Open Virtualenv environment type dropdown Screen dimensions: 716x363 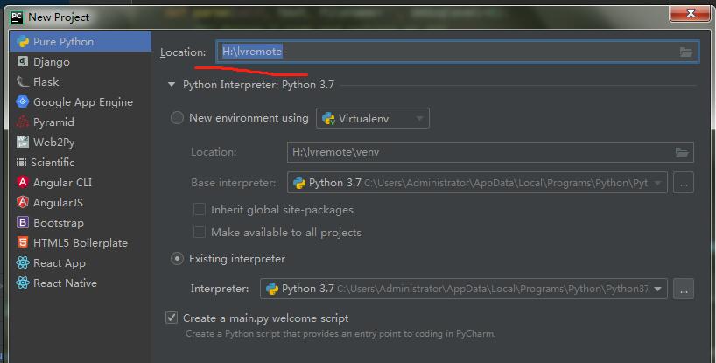click(x=373, y=118)
